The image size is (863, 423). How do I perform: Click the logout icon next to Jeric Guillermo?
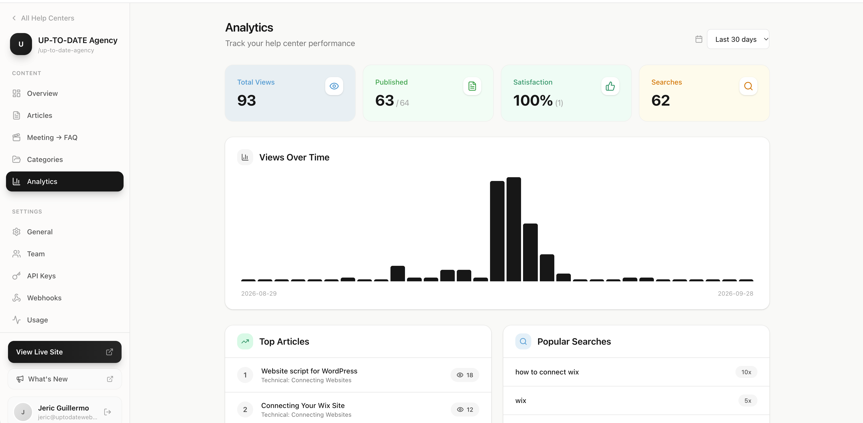coord(108,412)
